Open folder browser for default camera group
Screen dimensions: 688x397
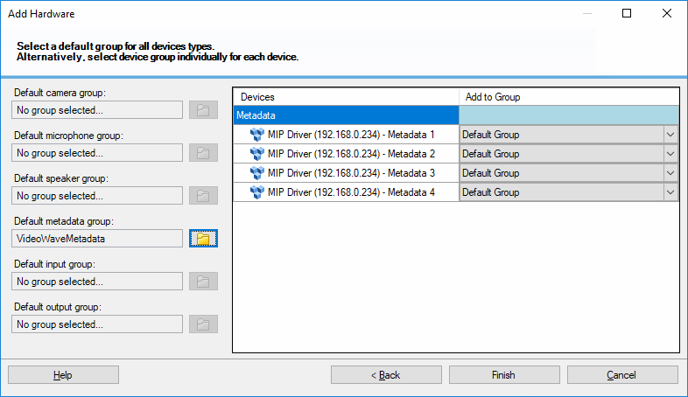(x=203, y=110)
